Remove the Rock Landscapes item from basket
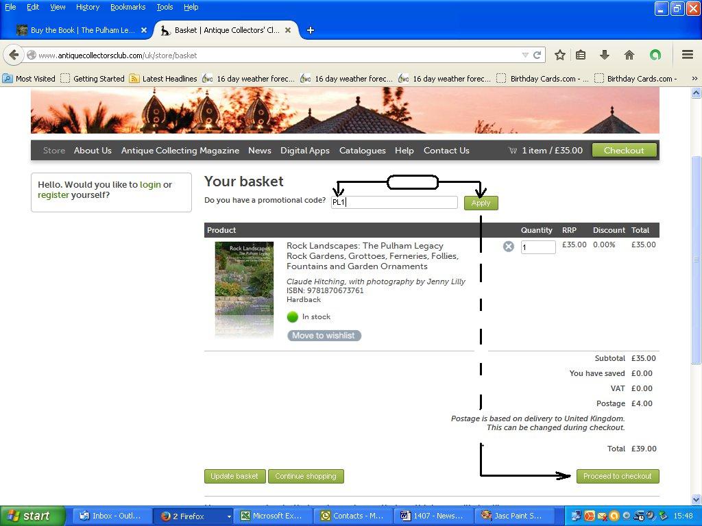 [508, 247]
